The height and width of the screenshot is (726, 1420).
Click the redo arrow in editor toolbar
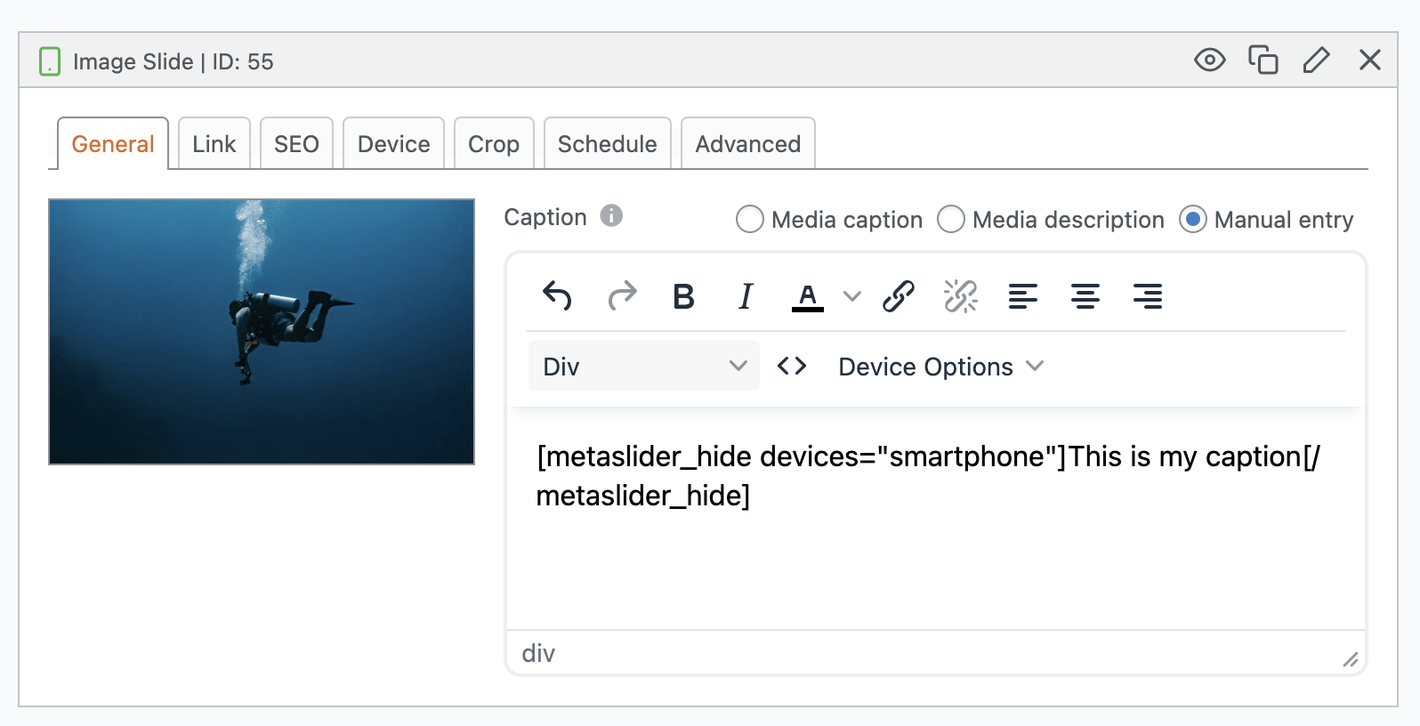[622, 295]
